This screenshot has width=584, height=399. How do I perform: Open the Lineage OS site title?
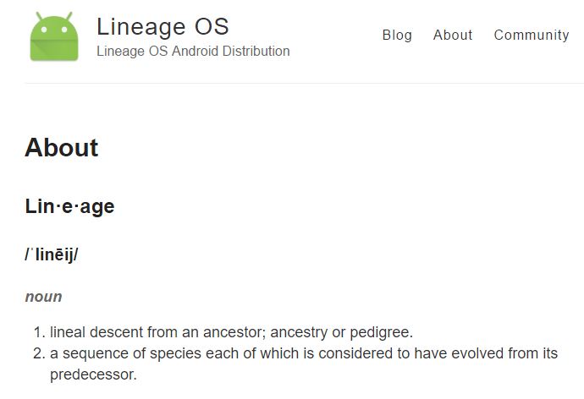pos(163,26)
